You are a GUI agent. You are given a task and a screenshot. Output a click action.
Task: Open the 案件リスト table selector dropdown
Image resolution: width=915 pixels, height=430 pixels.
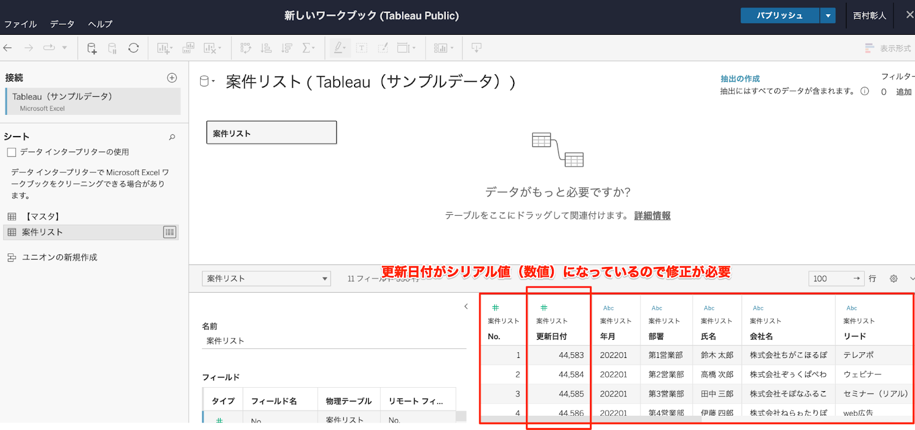[266, 278]
